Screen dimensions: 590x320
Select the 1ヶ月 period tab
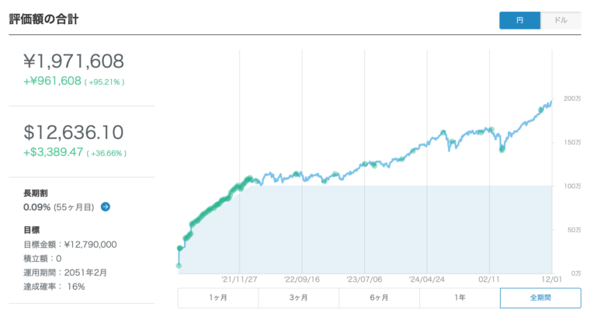click(218, 298)
